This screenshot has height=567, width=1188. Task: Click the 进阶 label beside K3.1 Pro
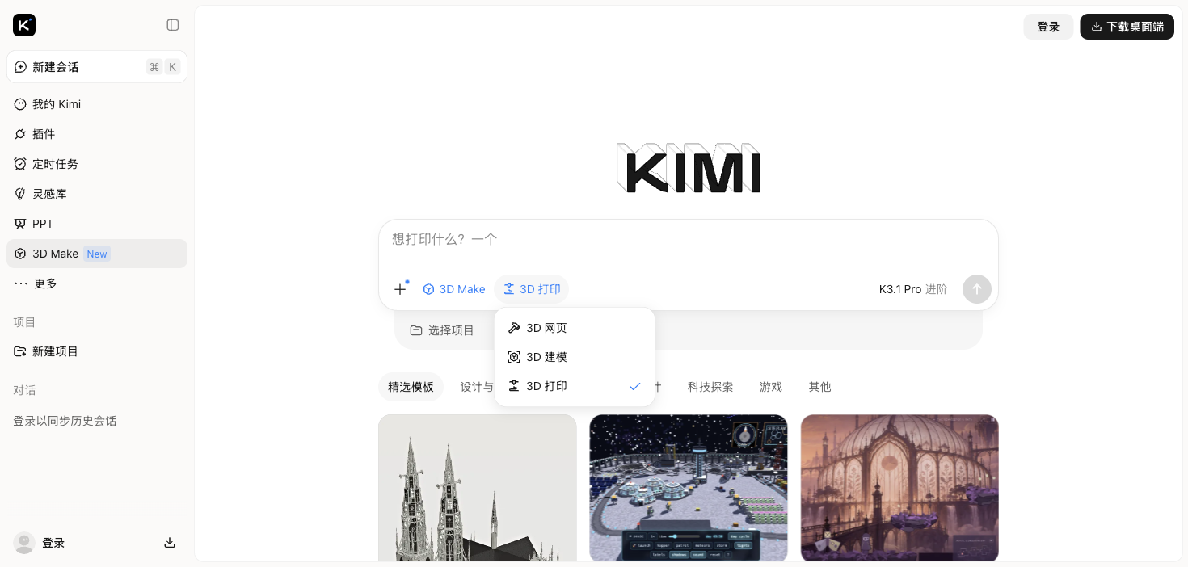[x=936, y=289]
